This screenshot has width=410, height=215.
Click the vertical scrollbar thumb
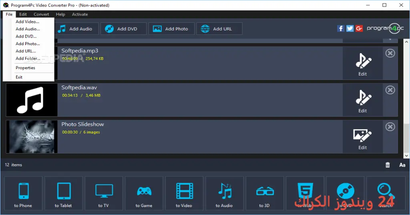pos(406,138)
